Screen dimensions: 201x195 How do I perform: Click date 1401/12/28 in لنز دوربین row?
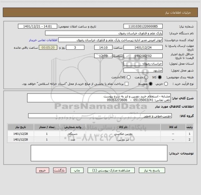[x=21, y=140]
